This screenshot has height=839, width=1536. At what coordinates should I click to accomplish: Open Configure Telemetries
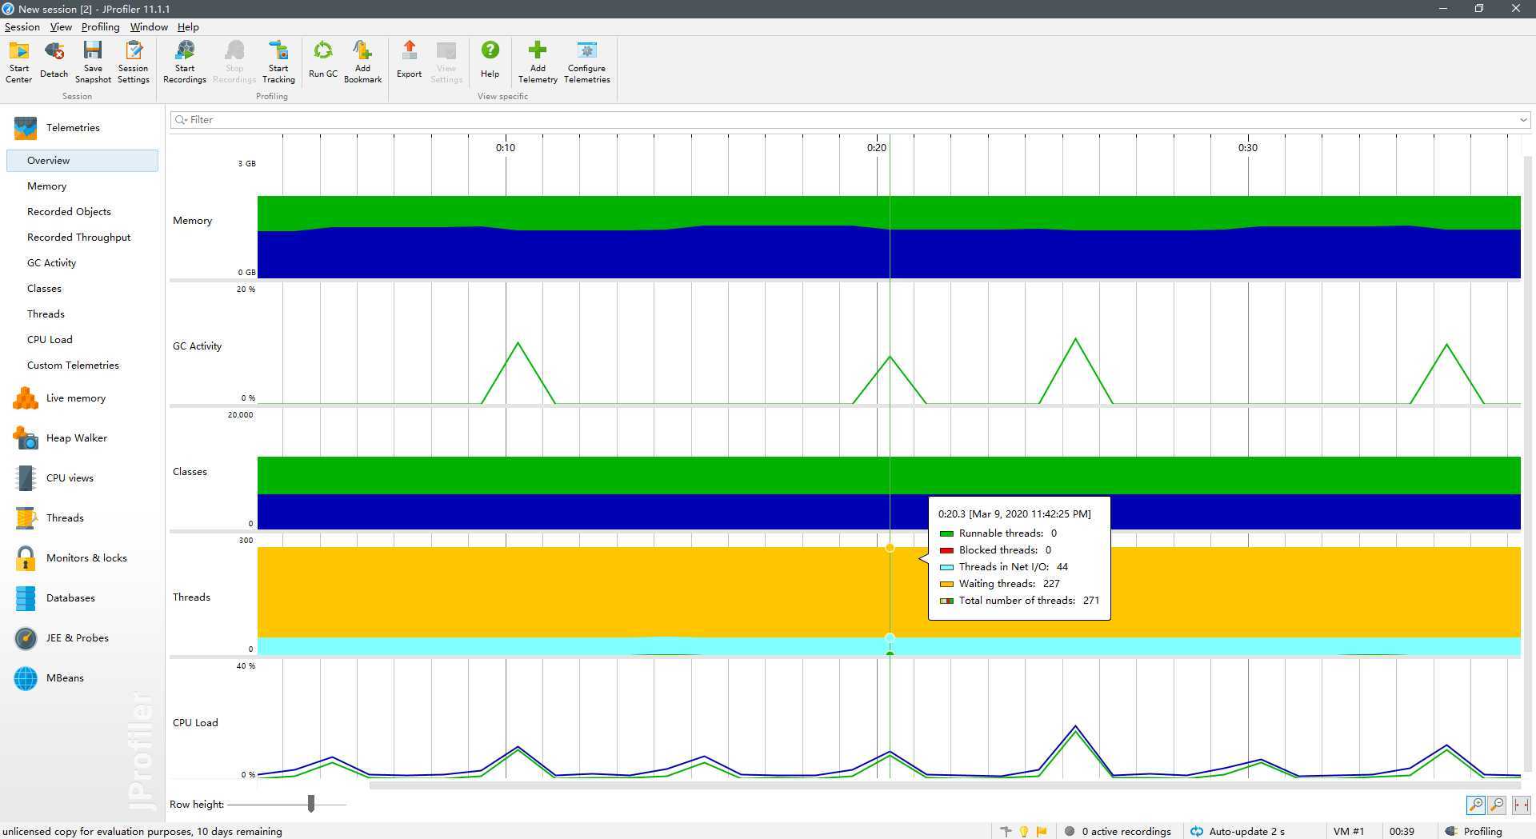coord(586,62)
